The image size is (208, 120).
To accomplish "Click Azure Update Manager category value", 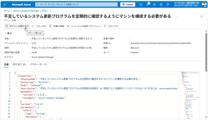I will pyautogui.click(x=43, y=57).
